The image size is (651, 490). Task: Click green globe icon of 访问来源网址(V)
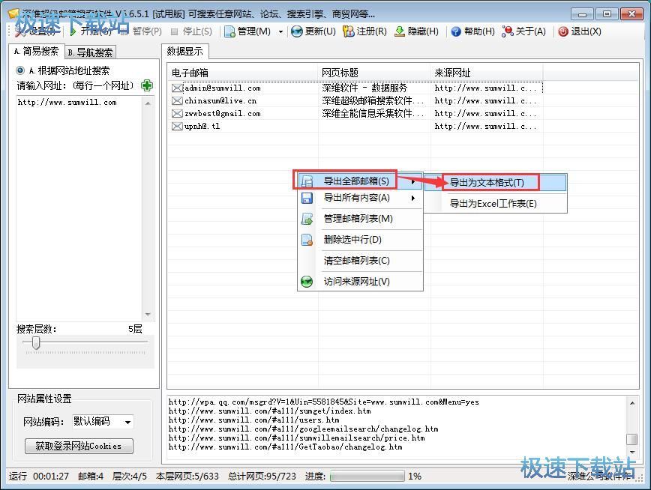pos(307,282)
